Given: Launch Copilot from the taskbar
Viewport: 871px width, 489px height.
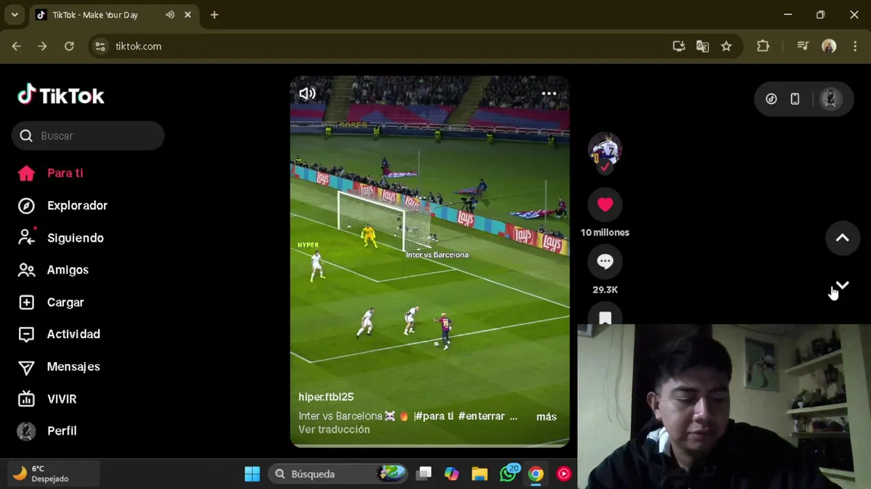Looking at the screenshot, I should pyautogui.click(x=452, y=474).
